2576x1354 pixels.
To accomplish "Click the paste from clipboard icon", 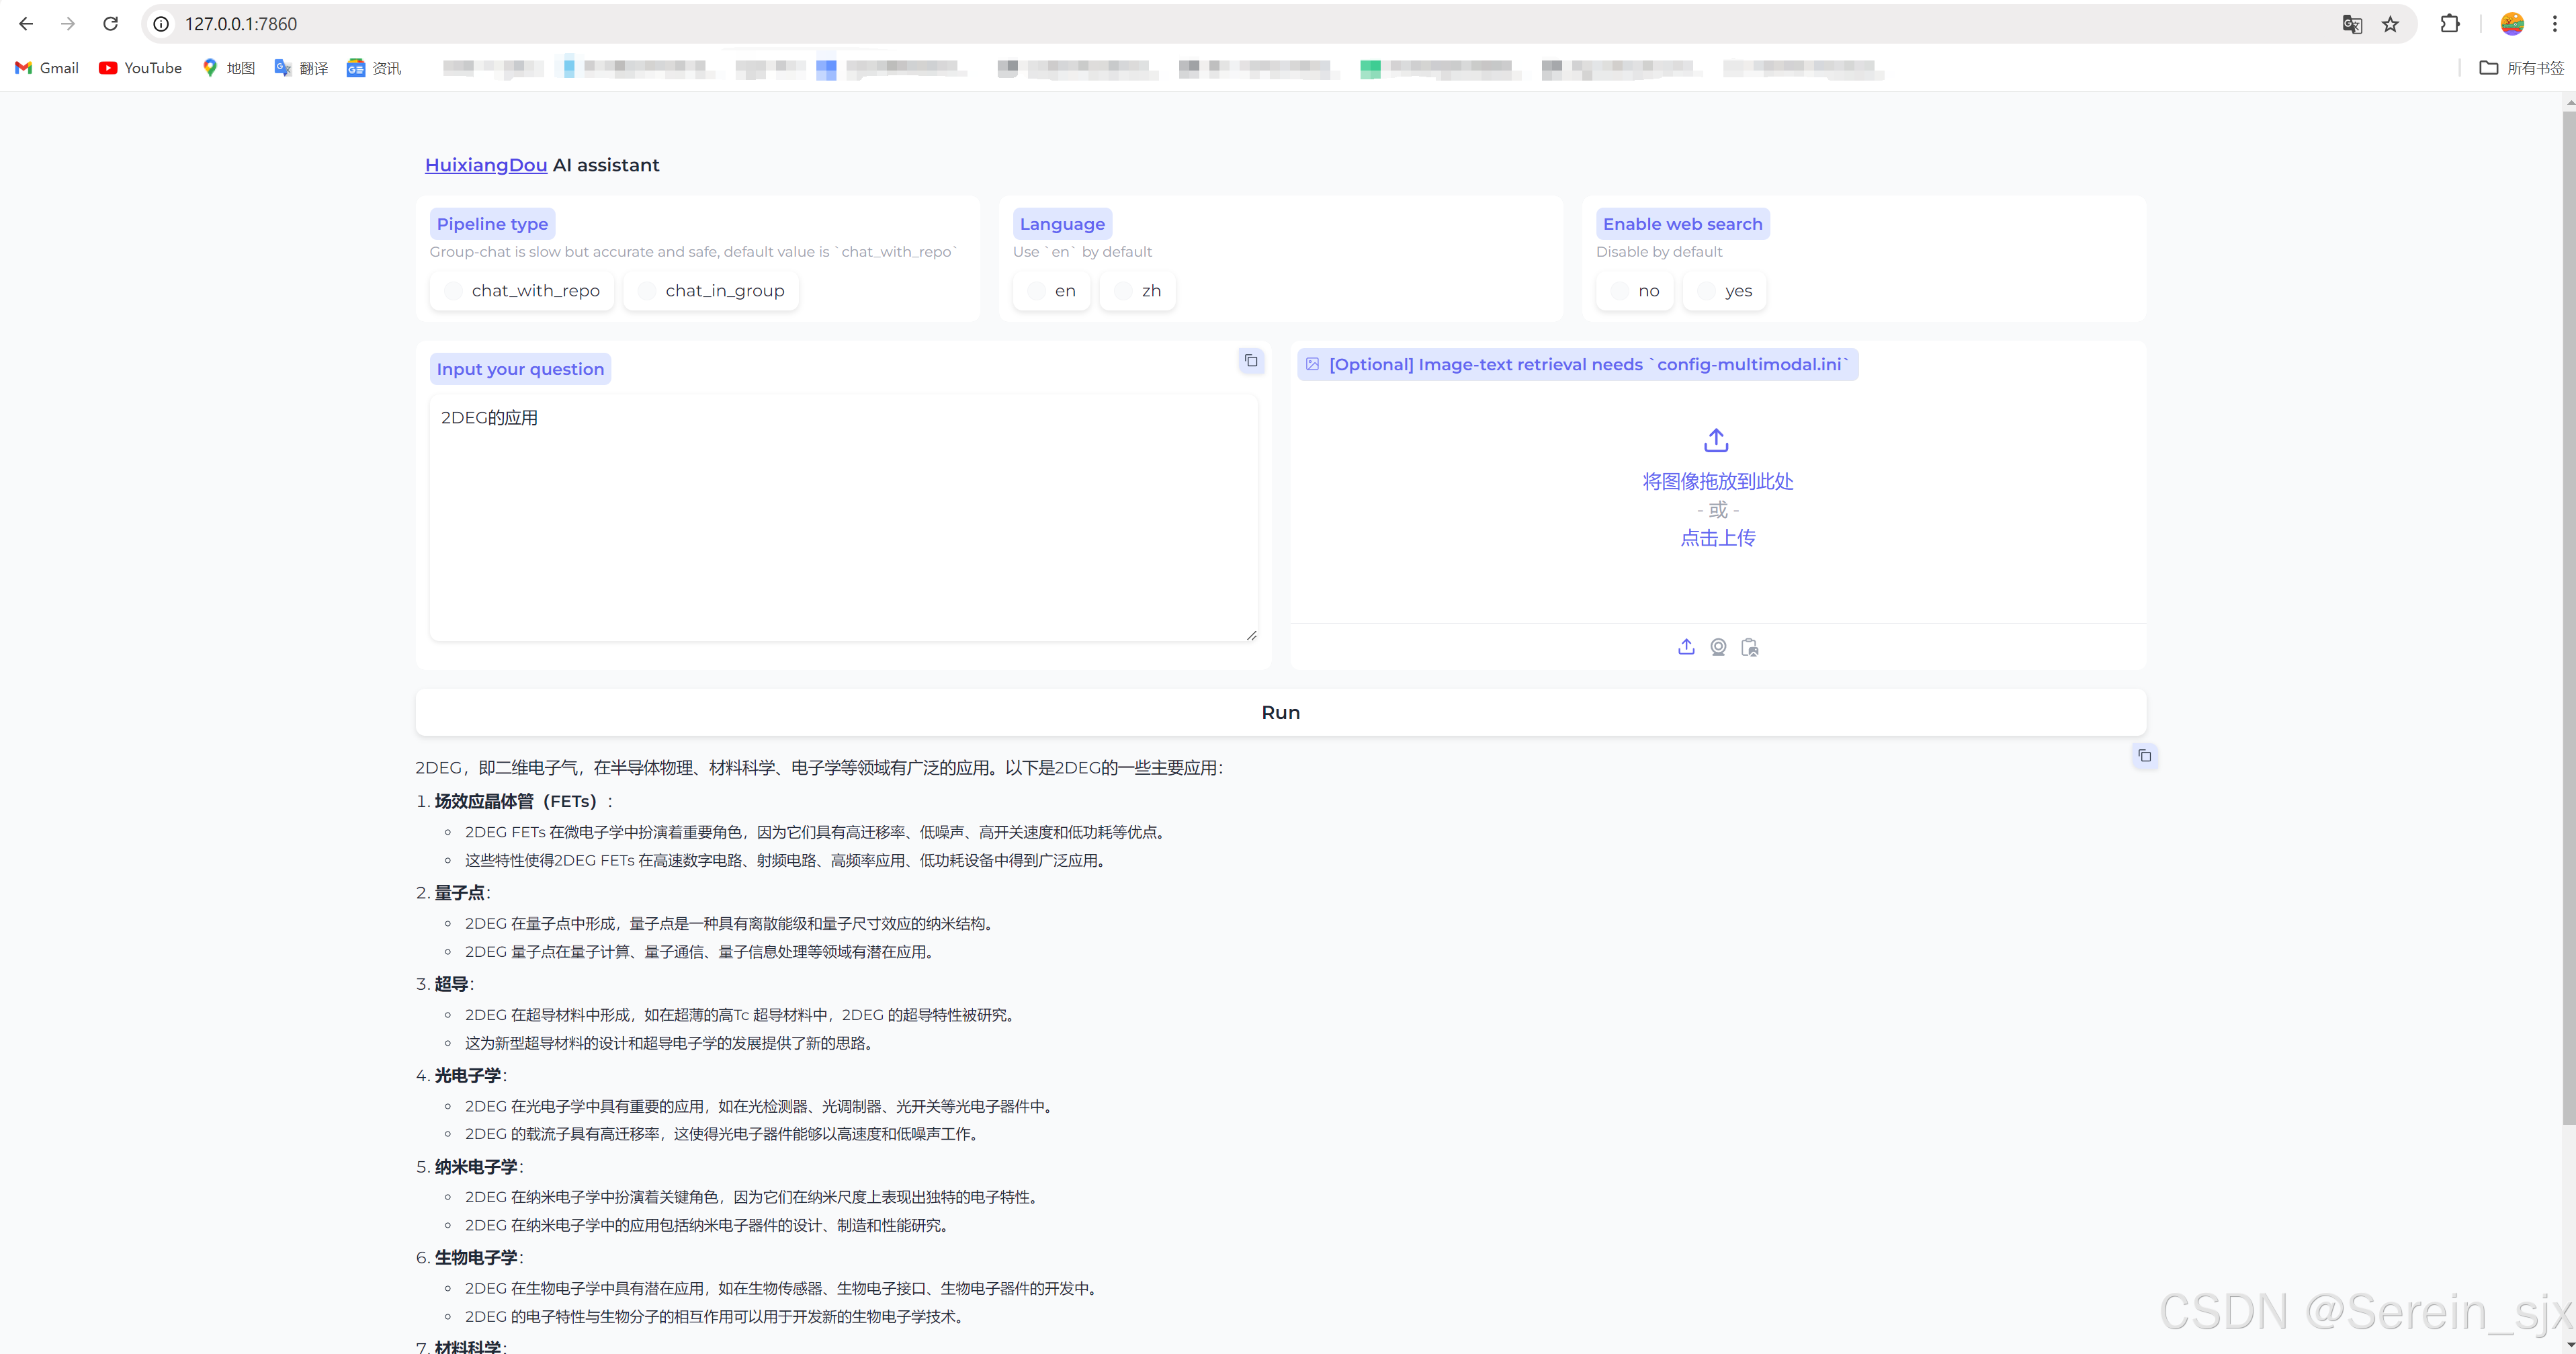I will click(1749, 647).
